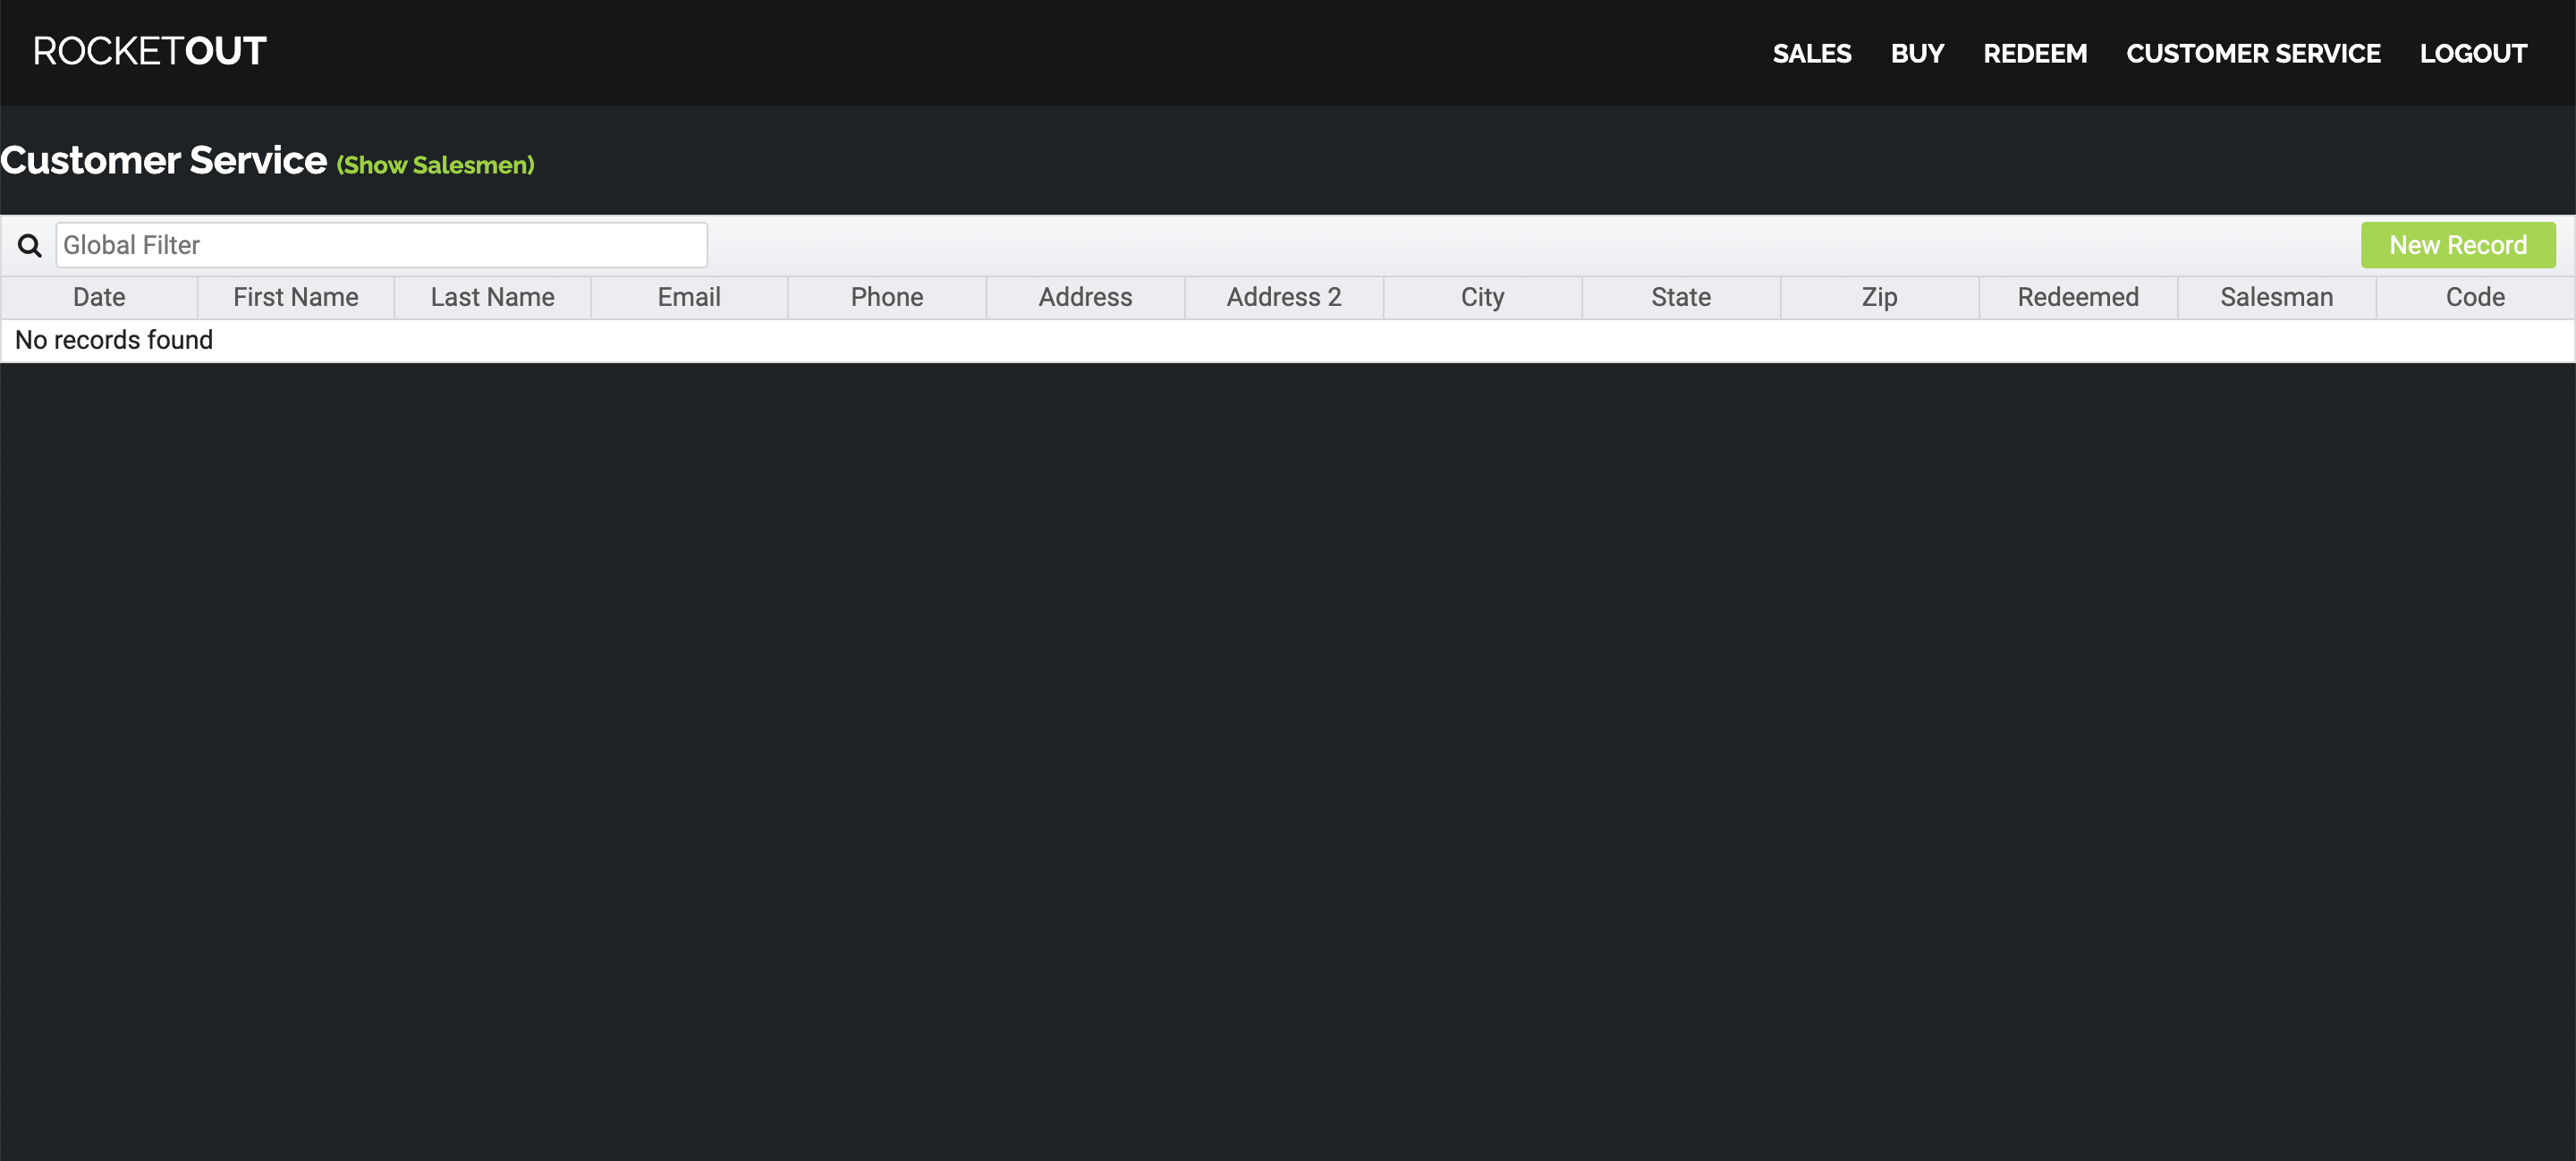Click the ROCKETOUT logo
Viewport: 2576px width, 1161px height.
click(x=150, y=51)
